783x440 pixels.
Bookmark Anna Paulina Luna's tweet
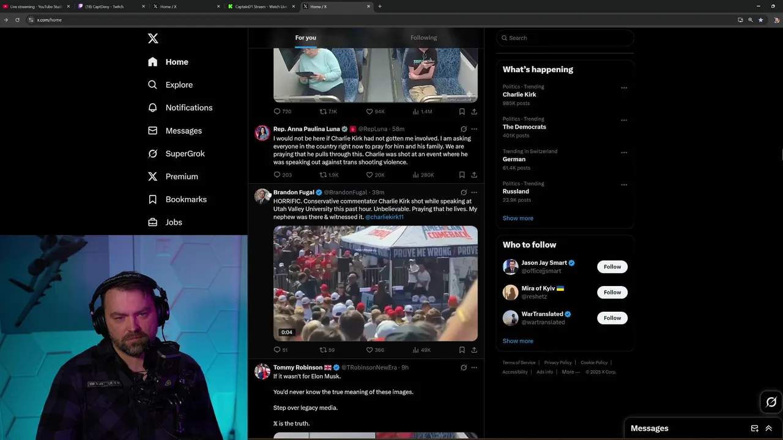(x=462, y=175)
